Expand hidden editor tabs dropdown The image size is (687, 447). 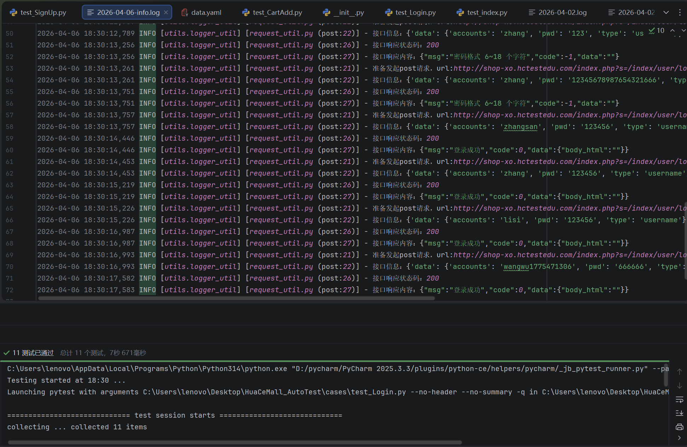666,12
